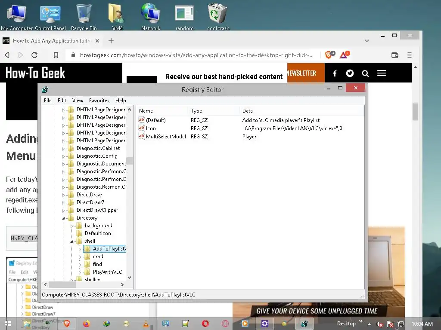Open the Help menu in Registry Editor
This screenshot has height=330, width=441.
click(x=121, y=101)
